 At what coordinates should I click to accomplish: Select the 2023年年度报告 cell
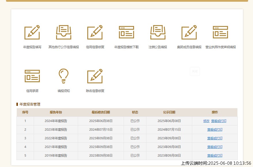point(56,130)
